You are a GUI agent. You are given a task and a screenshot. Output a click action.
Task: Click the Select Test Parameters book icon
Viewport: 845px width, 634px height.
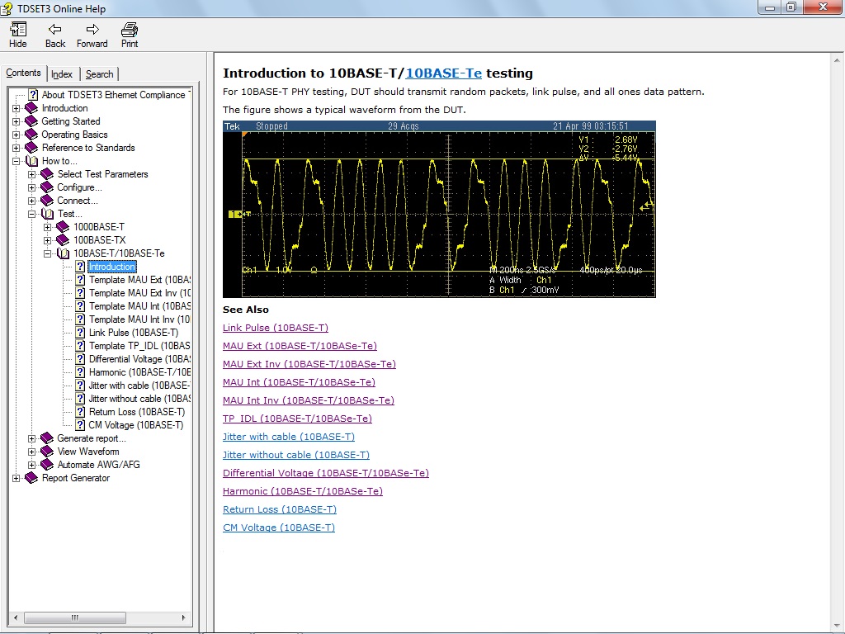coord(47,174)
